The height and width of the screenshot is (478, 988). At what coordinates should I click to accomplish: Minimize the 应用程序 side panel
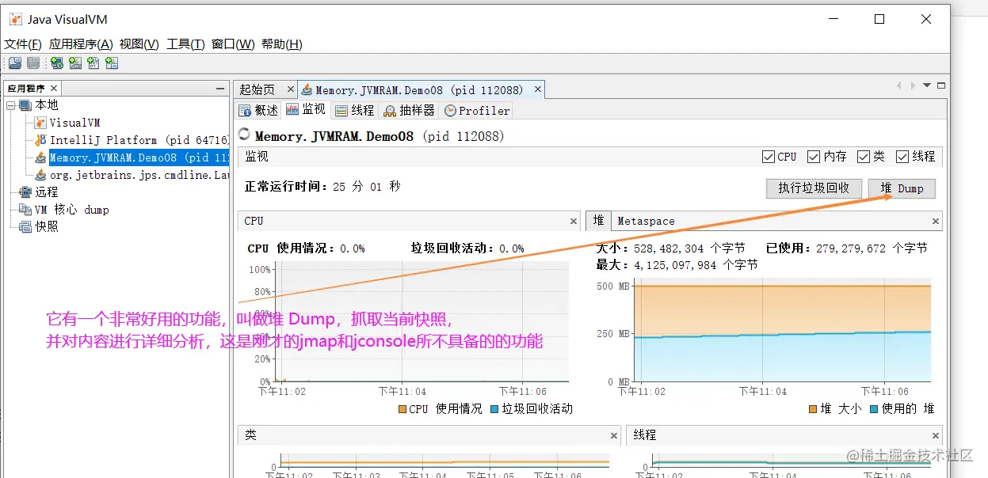point(220,89)
